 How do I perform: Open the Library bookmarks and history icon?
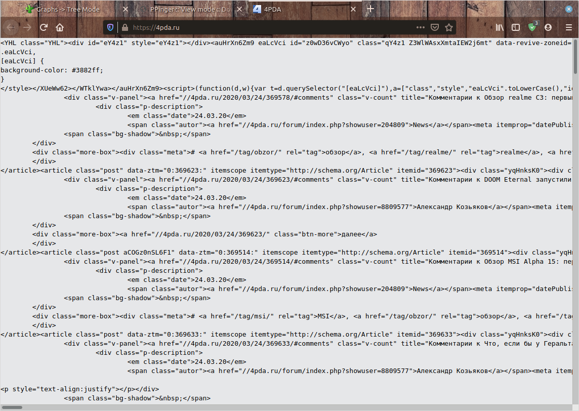point(500,27)
